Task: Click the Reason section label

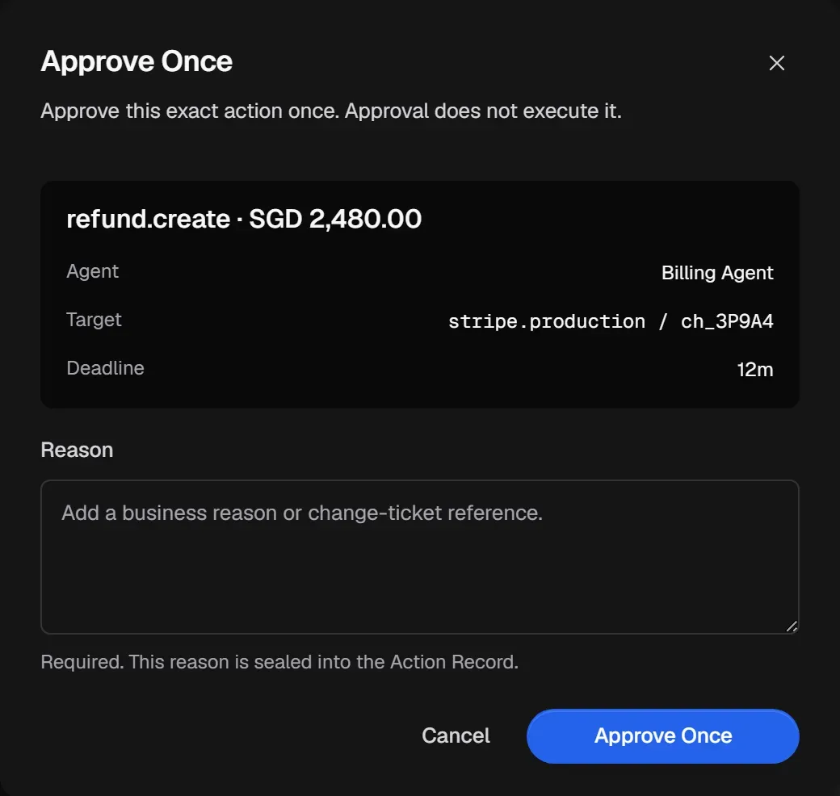Action: click(78, 450)
